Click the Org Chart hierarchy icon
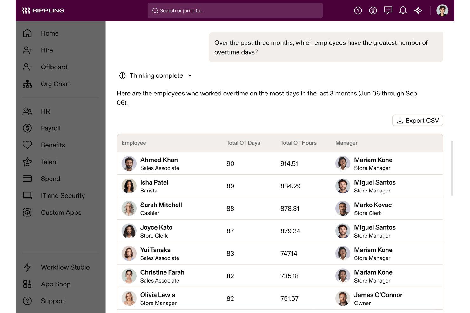Viewport: 470px width, 313px height. click(27, 84)
